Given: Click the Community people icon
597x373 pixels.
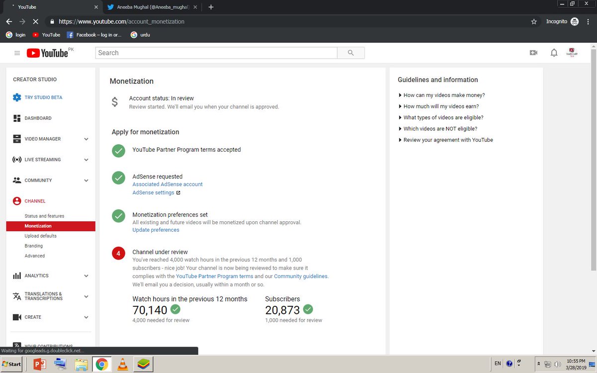Looking at the screenshot, I should pyautogui.click(x=17, y=181).
